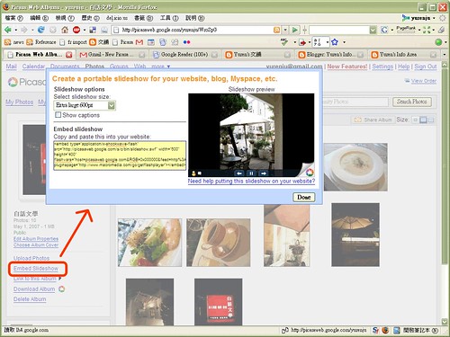Click the browser address bar URL field

pyautogui.click(x=196, y=30)
